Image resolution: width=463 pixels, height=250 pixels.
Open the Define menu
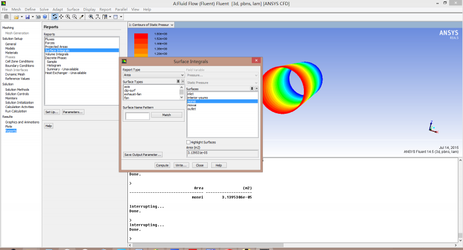pos(30,9)
